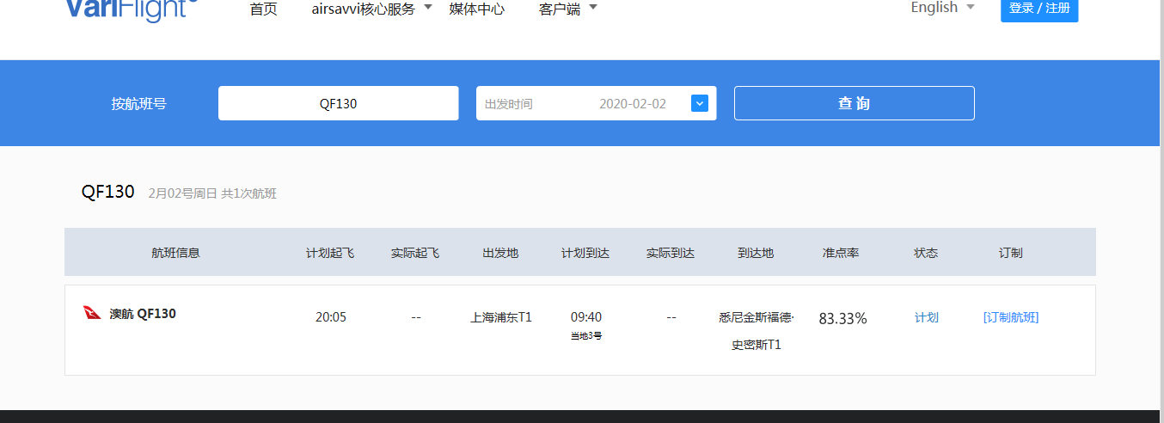Click the 按航班号 label
Image resolution: width=1164 pixels, height=423 pixels.
pos(138,103)
